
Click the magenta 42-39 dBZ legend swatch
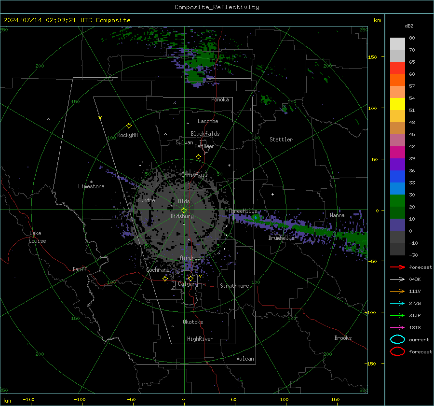[397, 153]
